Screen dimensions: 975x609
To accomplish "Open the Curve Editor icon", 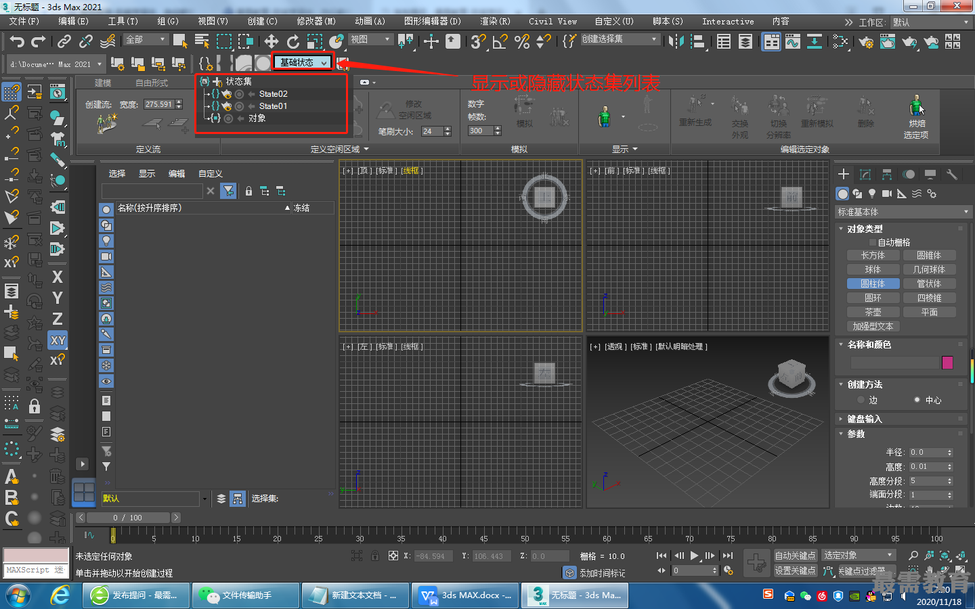I will (793, 41).
